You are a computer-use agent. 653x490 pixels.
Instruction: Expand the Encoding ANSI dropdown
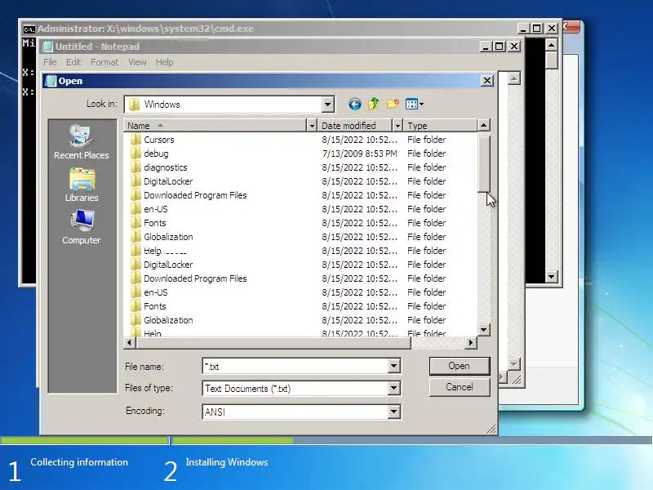(393, 412)
